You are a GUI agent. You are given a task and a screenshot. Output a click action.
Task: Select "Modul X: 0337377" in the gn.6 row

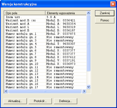66,50
